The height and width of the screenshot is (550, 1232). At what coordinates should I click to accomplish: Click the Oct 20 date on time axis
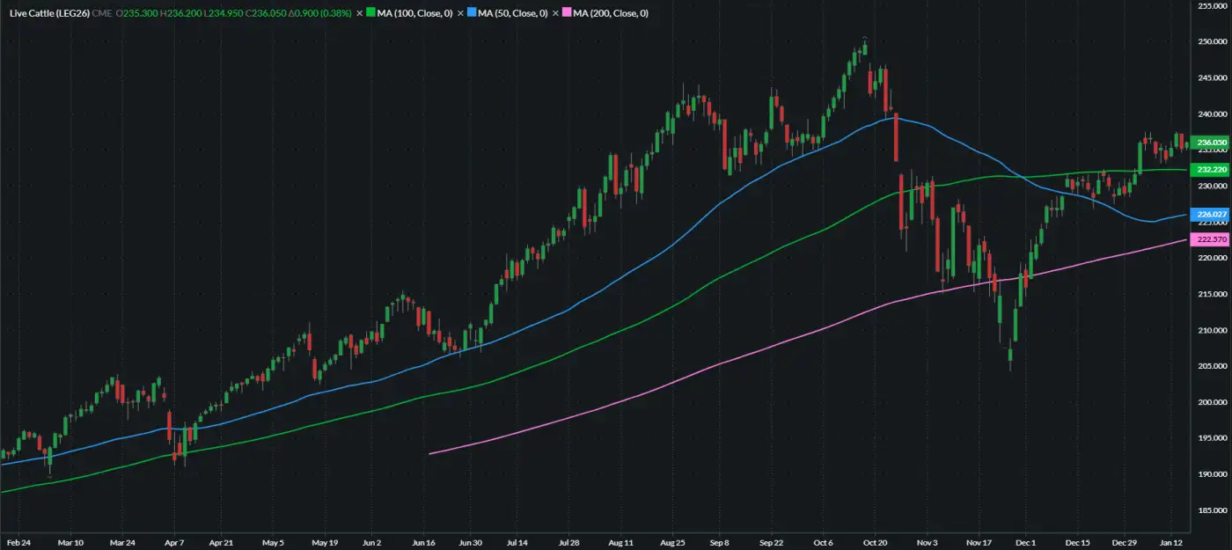pos(875,543)
